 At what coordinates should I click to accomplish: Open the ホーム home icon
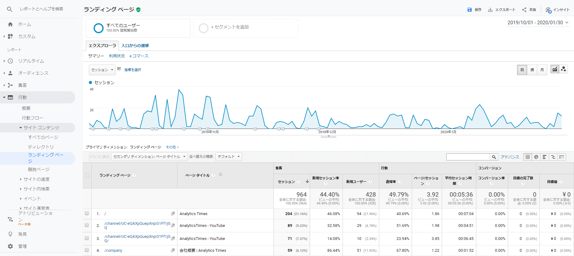10,24
